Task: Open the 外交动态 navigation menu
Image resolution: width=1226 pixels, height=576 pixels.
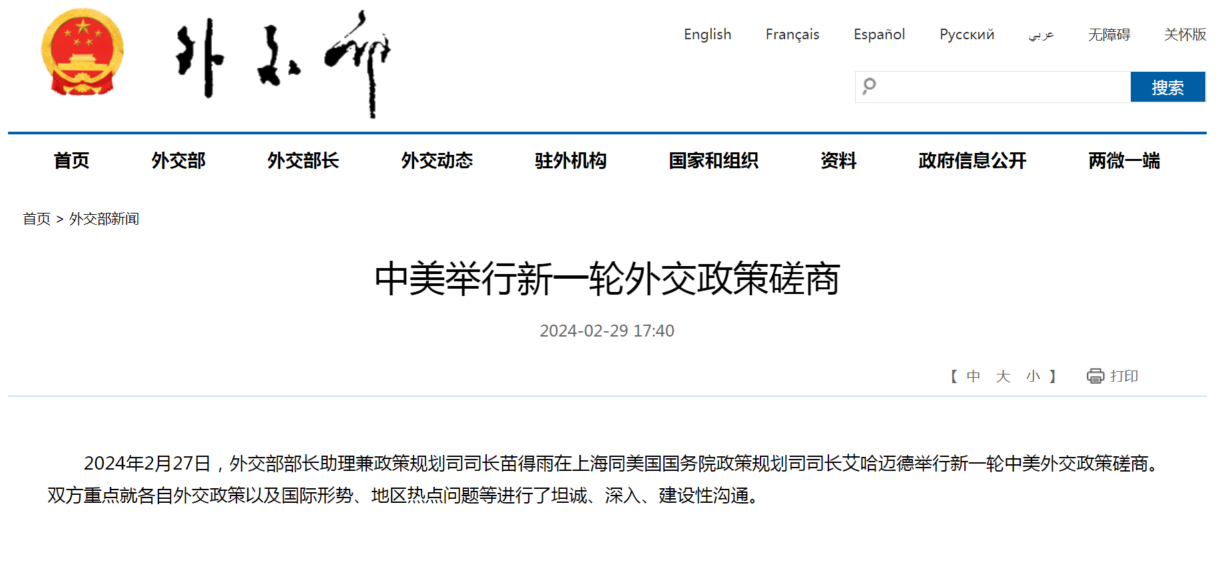Action: 437,161
